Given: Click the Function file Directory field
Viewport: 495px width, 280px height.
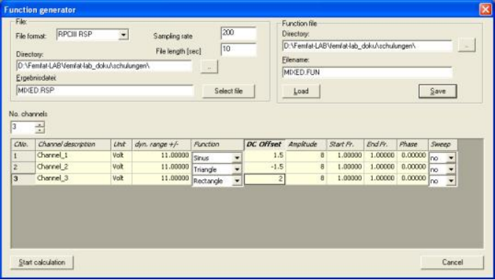Looking at the screenshot, I should (368, 46).
